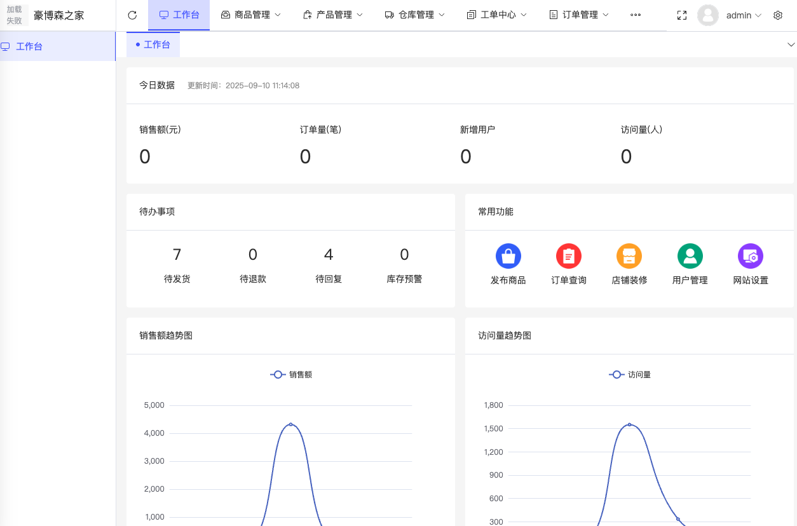Select the 工作台 page tab
The width and height of the screenshot is (797, 526).
point(153,44)
